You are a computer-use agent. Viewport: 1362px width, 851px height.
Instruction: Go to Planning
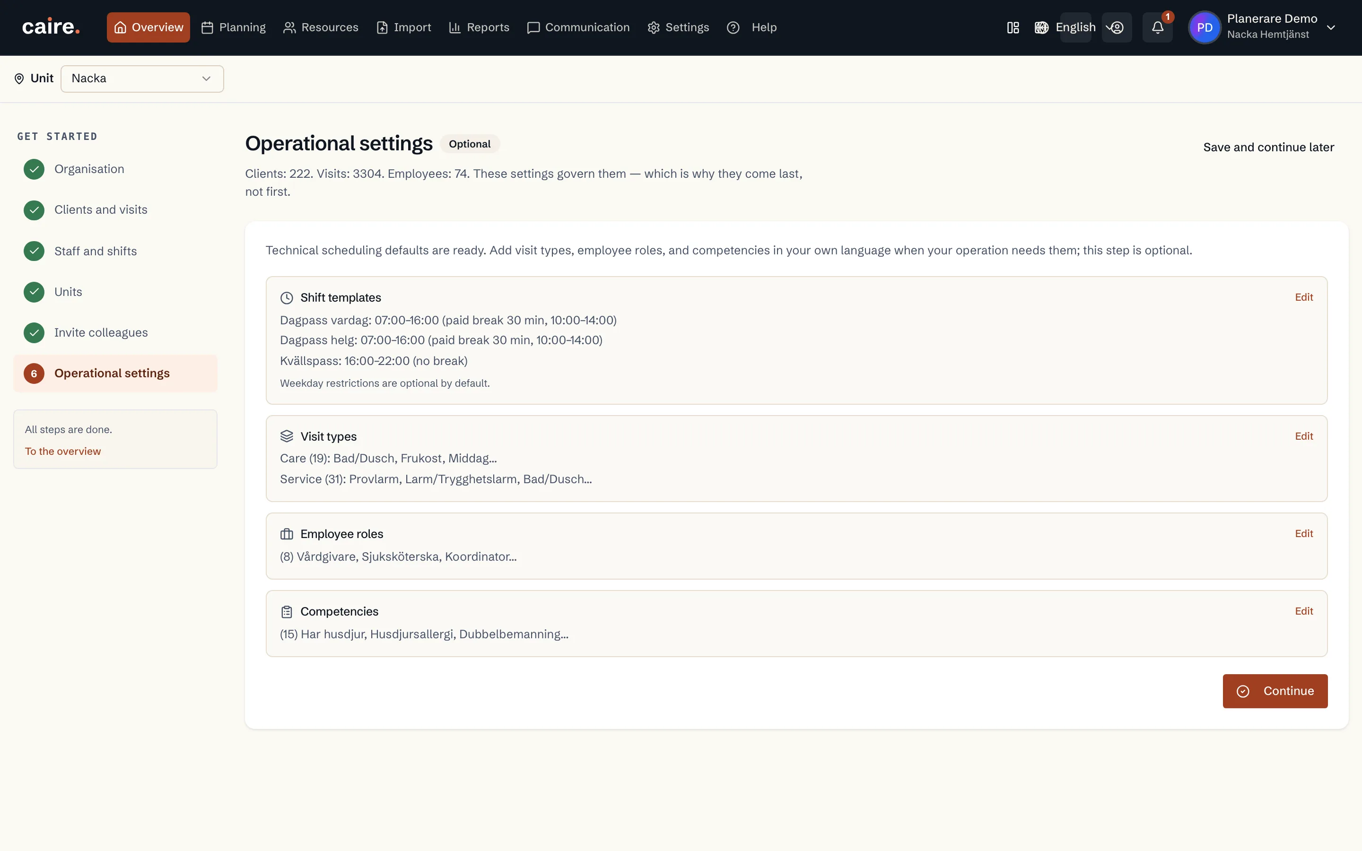point(233,27)
